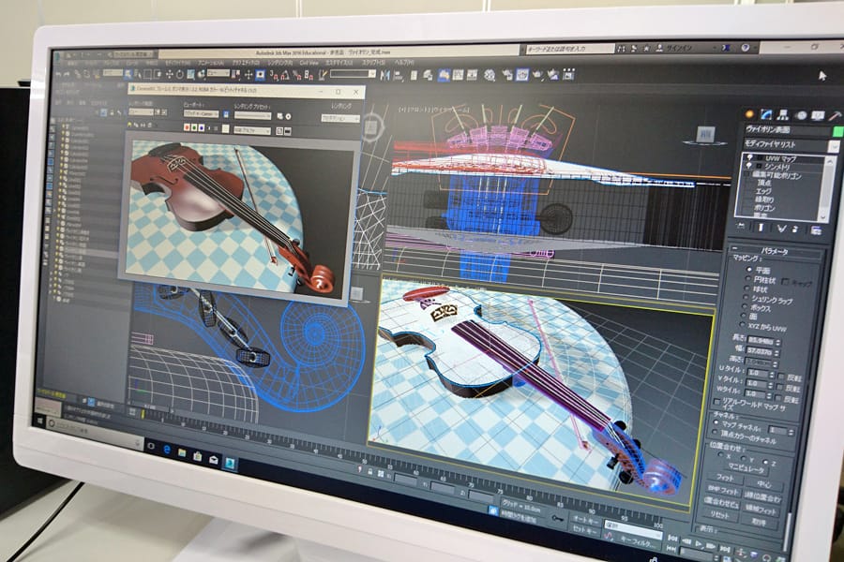Click the フィット alignment button
The image size is (844, 562).
[725, 478]
